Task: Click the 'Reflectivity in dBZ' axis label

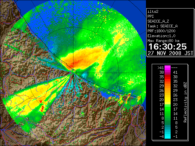Action: (185, 102)
